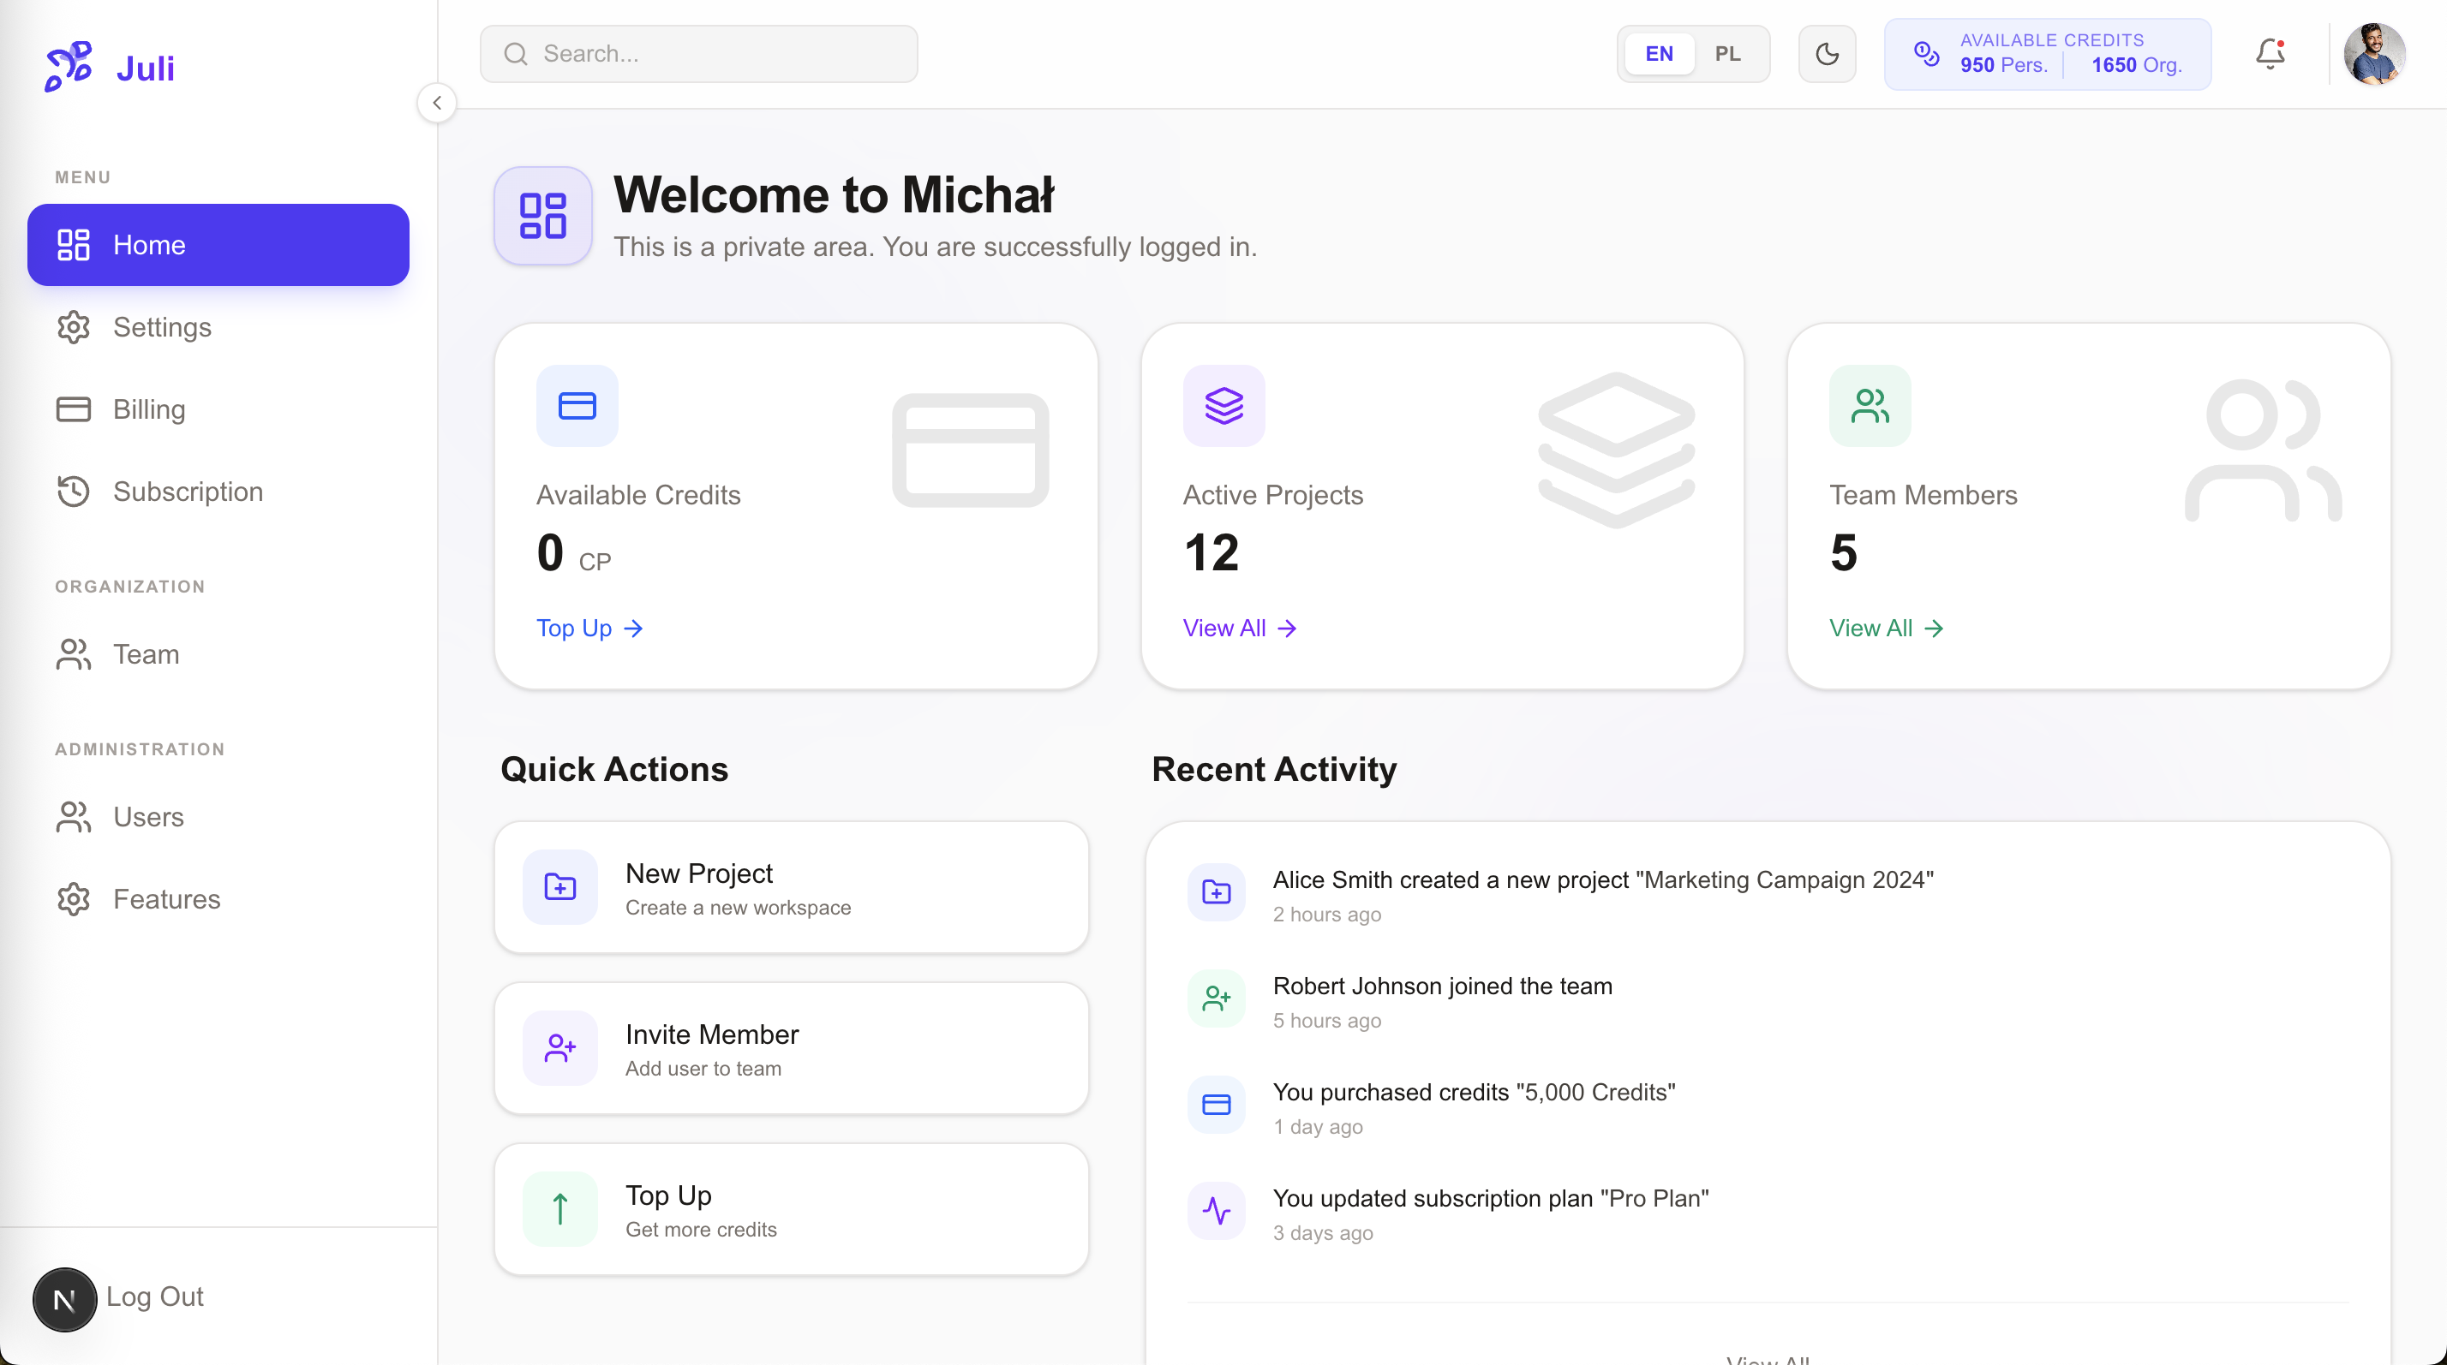
Task: Click the 0 CP credits value
Action: coord(574,552)
